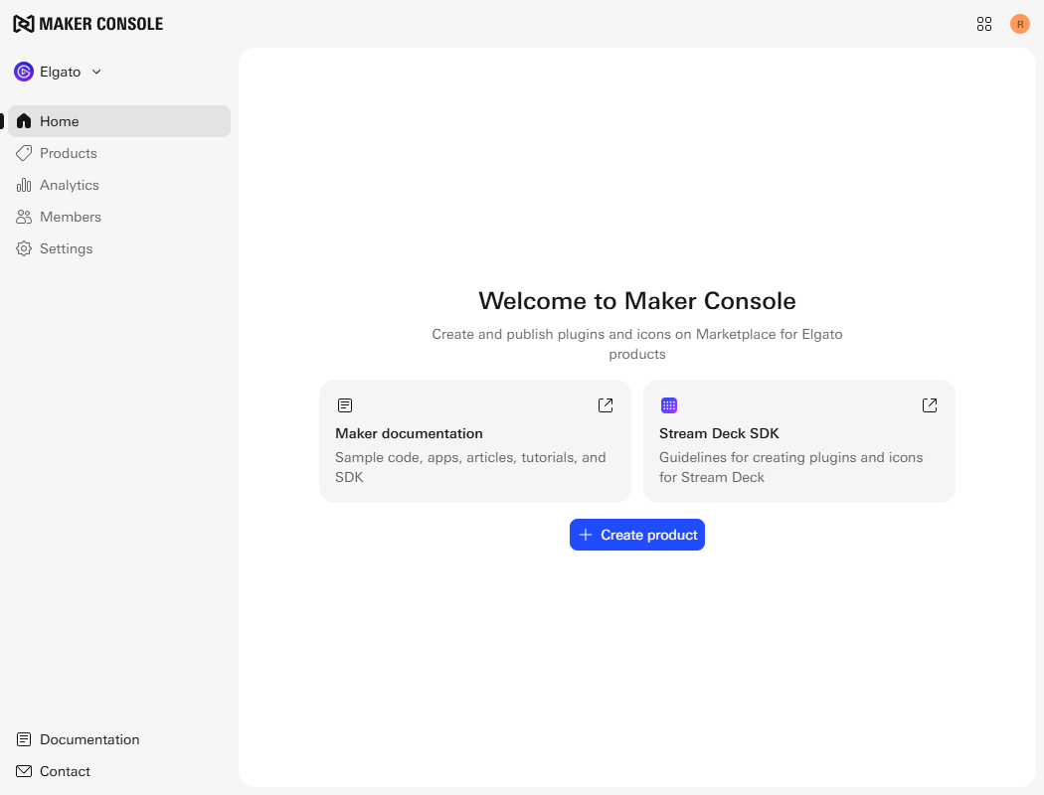Image resolution: width=1044 pixels, height=795 pixels.
Task: Open Documentation link at sidebar bottom
Action: [89, 739]
